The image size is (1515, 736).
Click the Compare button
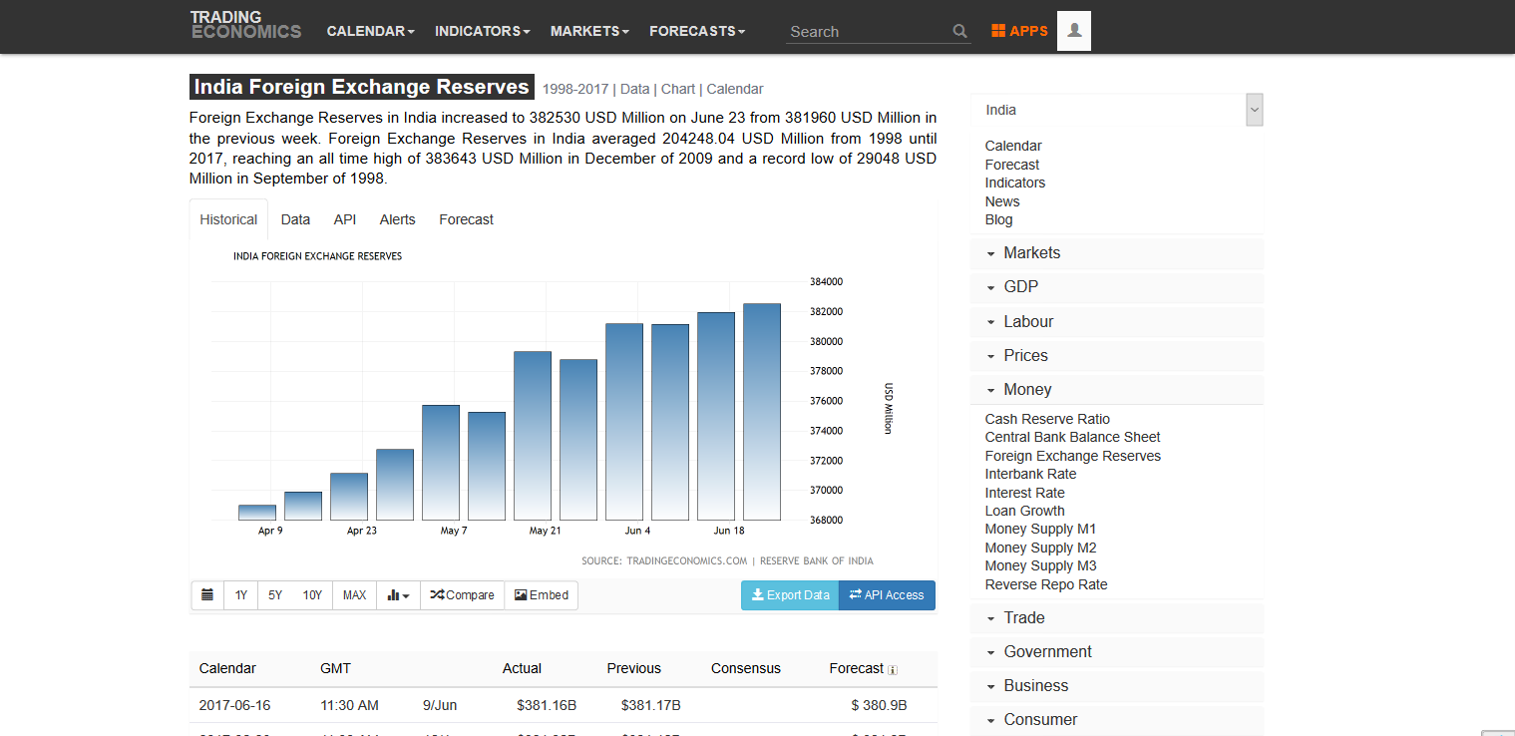[462, 595]
